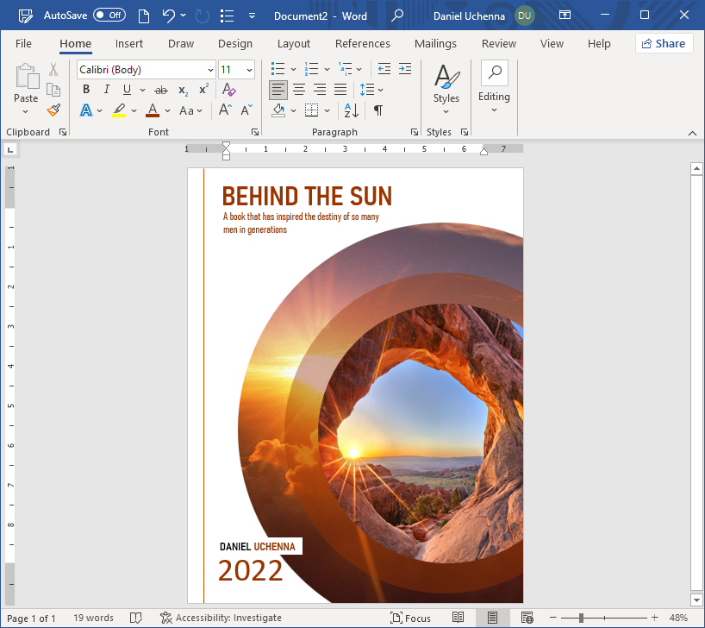
Task: Switch to Web Layout view icon
Action: pyautogui.click(x=526, y=618)
